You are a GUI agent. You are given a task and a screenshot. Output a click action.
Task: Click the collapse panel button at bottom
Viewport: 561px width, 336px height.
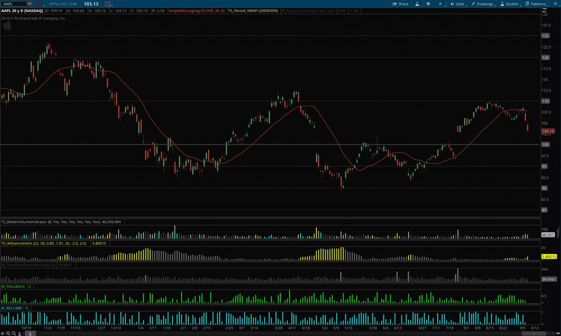31,333
